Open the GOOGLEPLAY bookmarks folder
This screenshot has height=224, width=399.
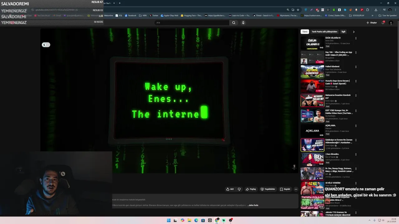tap(357, 16)
